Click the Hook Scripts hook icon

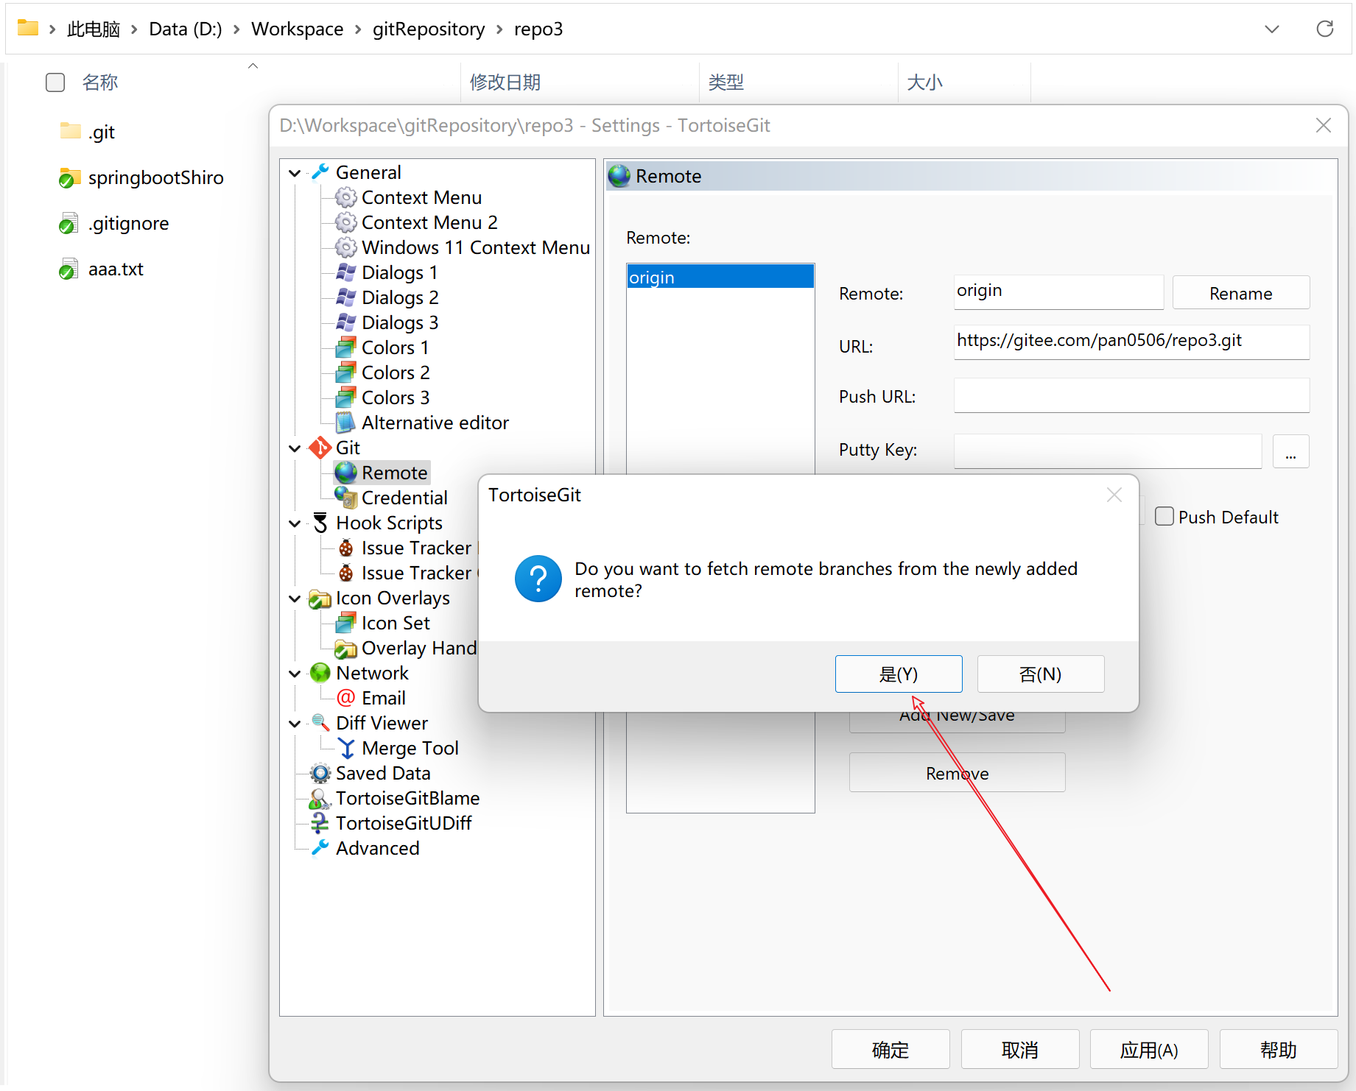tap(320, 523)
